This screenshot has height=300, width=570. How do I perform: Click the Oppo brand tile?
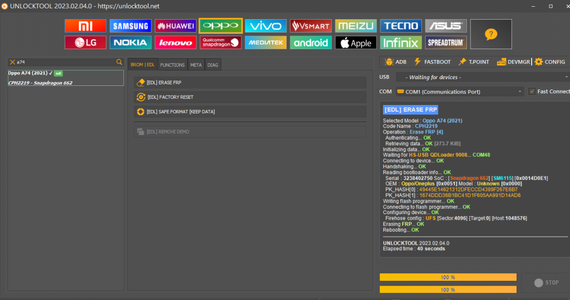click(x=221, y=26)
